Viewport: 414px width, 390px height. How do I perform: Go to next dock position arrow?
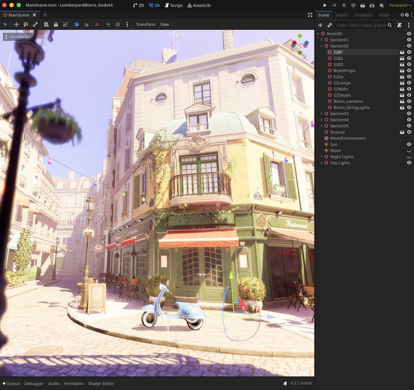pyautogui.click(x=407, y=15)
